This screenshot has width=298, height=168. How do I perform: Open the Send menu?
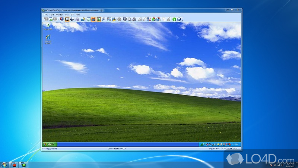[52, 15]
